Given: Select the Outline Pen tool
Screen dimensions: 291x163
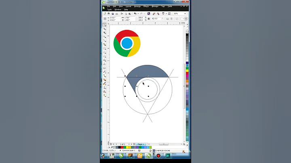Looking at the screenshot, I should tap(105, 88).
